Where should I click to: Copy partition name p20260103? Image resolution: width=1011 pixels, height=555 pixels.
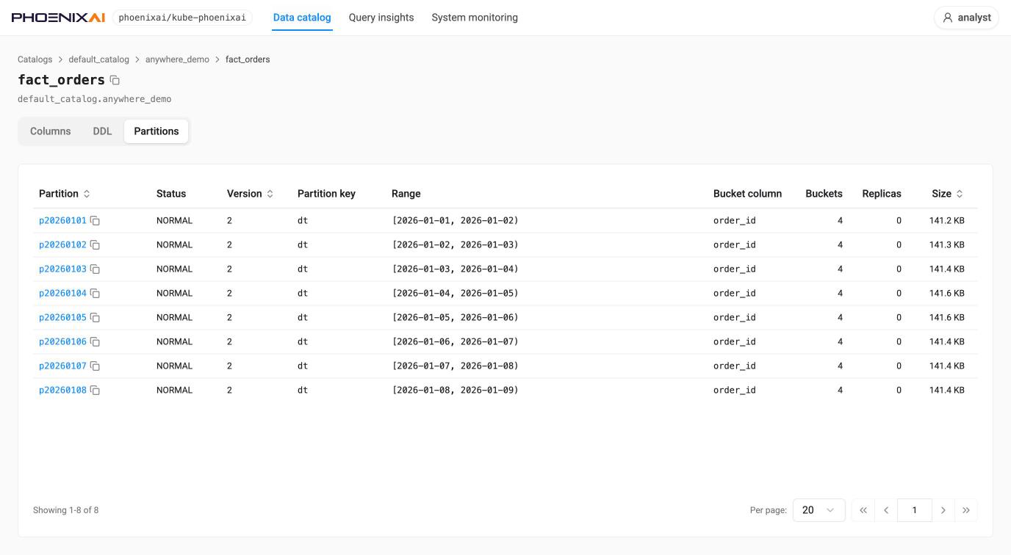(95, 269)
